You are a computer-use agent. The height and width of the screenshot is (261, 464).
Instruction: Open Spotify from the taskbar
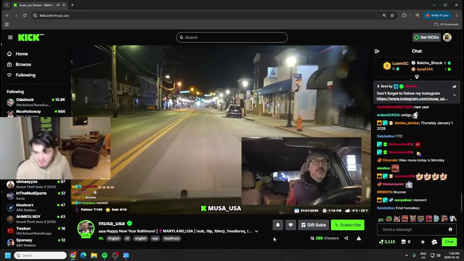point(104,256)
